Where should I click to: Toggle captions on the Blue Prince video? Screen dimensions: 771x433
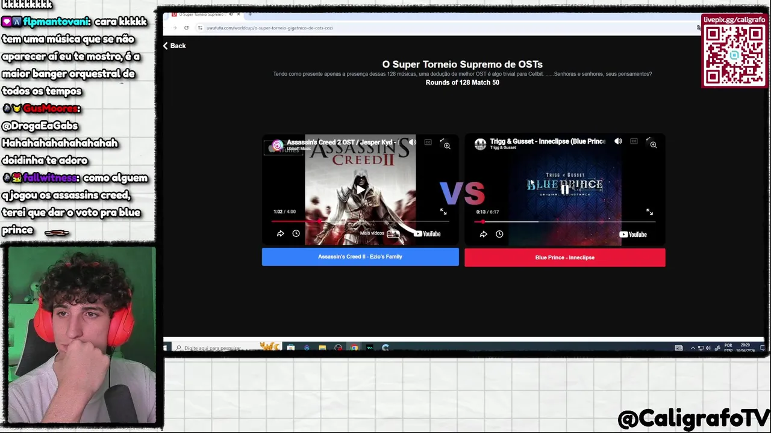point(634,141)
